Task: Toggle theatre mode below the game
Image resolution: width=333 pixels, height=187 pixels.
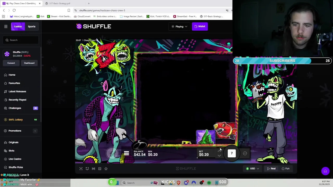Action: click(87, 169)
